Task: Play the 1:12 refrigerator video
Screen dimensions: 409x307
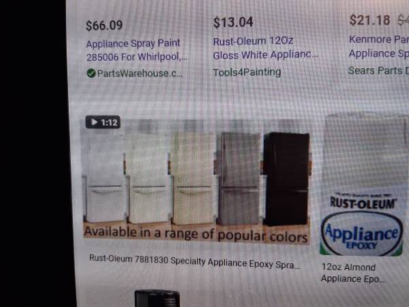Action: [103, 122]
